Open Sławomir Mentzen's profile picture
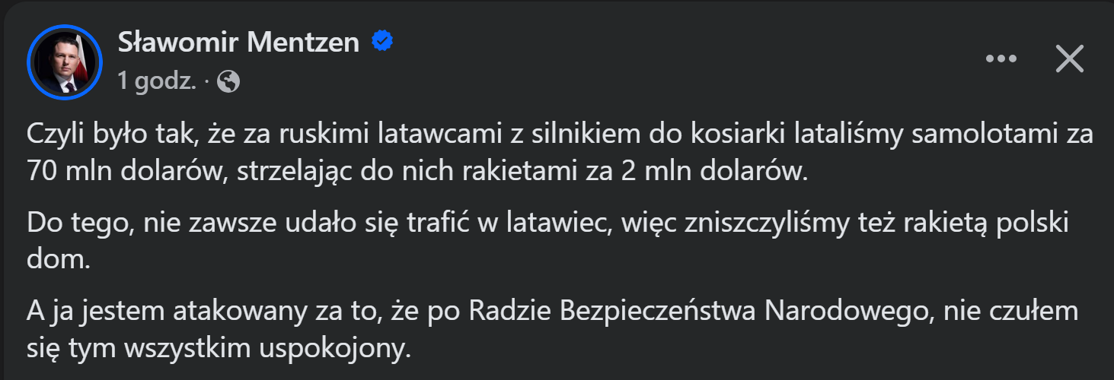Image resolution: width=1114 pixels, height=380 pixels. [64, 62]
